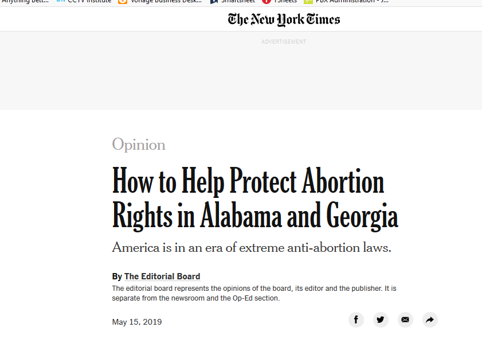This screenshot has height=339, width=482.
Task: Click the ADVERTISEMENT label in banner
Action: (x=284, y=41)
